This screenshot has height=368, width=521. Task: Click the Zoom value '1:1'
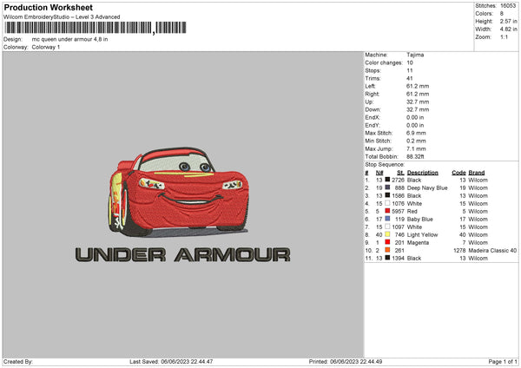[504, 36]
